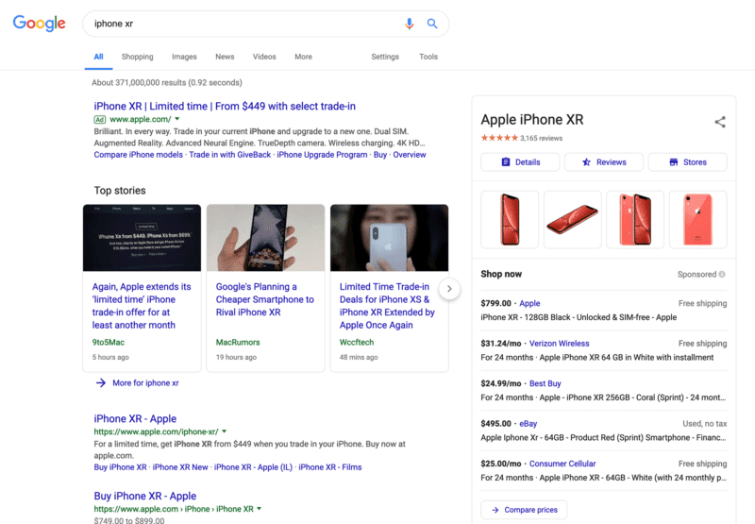
Task: Switch to the Images tab
Action: pos(184,57)
